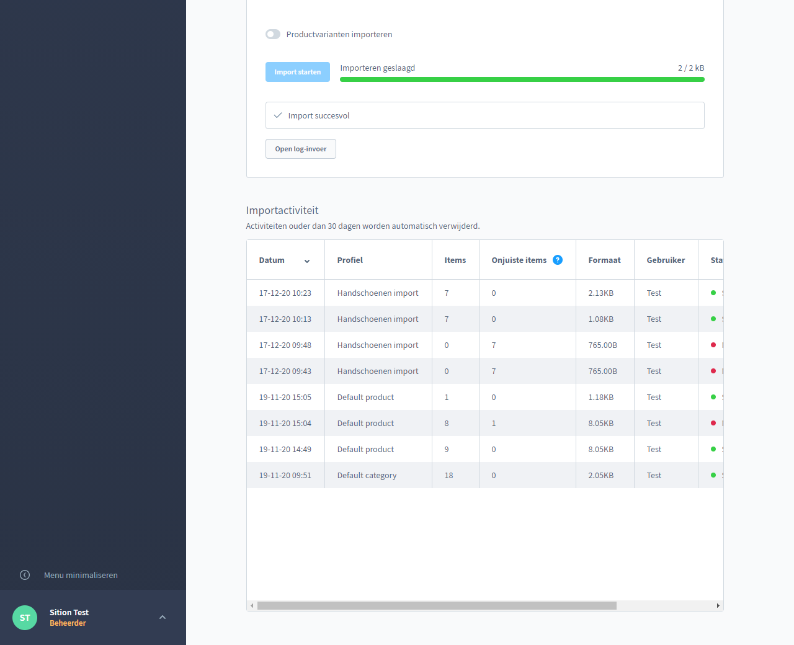Click the green import progress bar
Image resolution: width=794 pixels, height=645 pixels.
(x=522, y=79)
